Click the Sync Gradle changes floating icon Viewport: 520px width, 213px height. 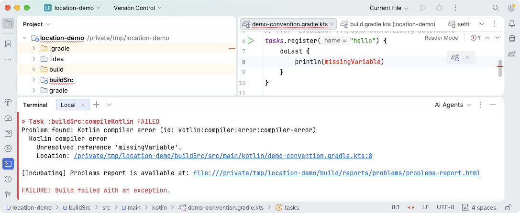(455, 58)
